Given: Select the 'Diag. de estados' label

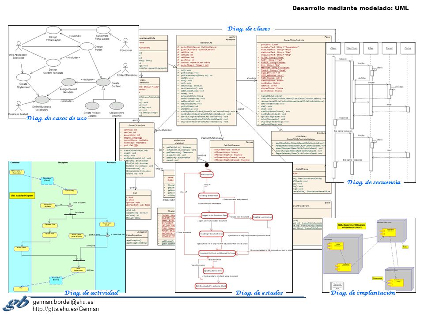Looking at the screenshot, I should (259, 292).
